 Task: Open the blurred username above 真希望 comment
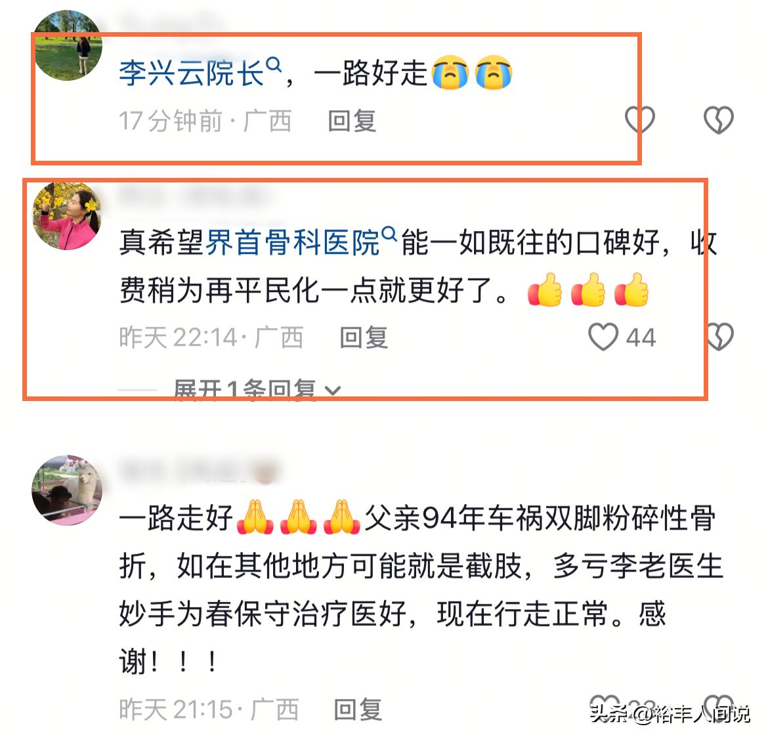[194, 195]
